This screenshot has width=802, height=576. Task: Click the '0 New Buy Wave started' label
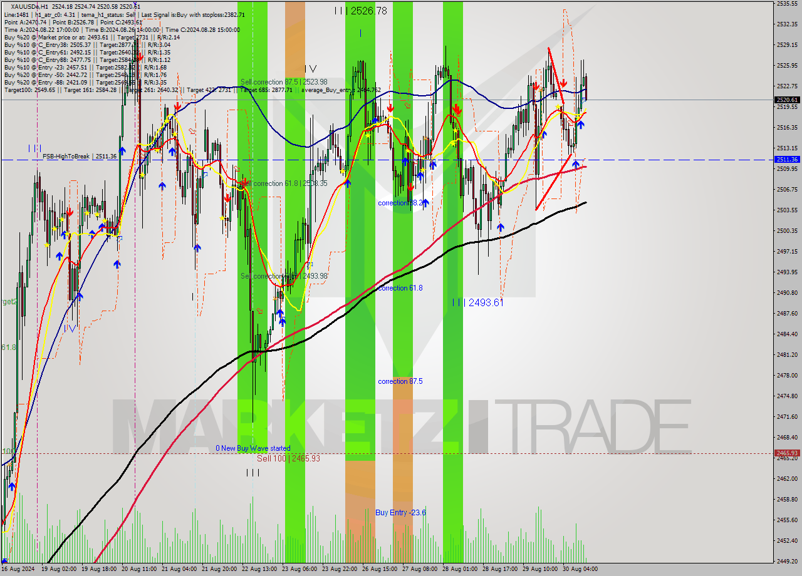pyautogui.click(x=253, y=448)
